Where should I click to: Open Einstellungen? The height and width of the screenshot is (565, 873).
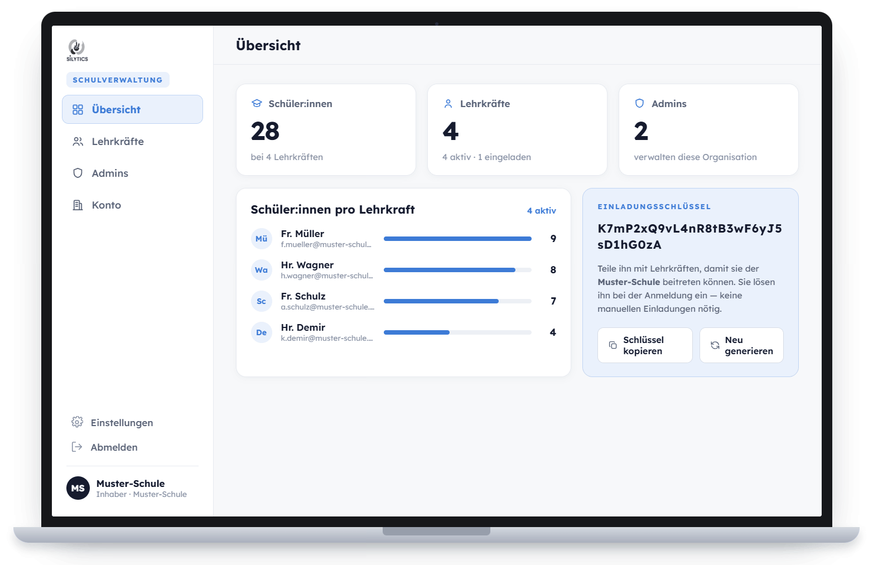click(112, 422)
